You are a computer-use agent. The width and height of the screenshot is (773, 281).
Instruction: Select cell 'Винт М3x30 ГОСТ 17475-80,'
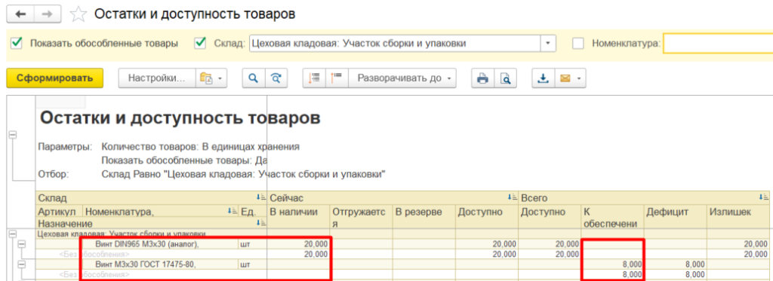[x=160, y=264]
